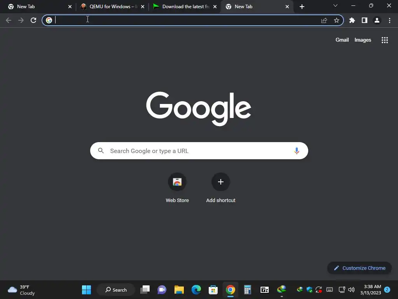Click the small IDM icon in system tray
The width and height of the screenshot is (398, 299).
pyautogui.click(x=300, y=289)
